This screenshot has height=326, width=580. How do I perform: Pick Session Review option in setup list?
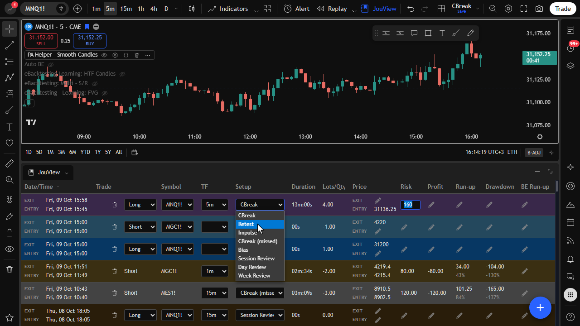coord(260,259)
